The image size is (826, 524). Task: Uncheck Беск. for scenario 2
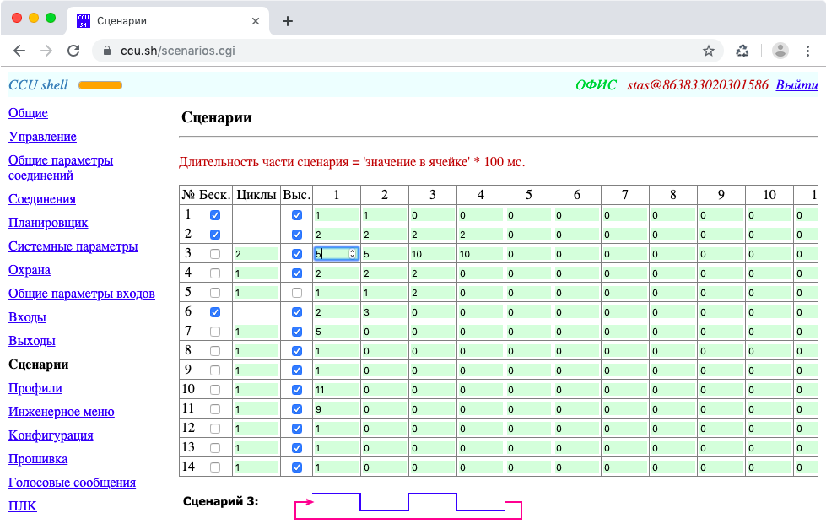215,235
